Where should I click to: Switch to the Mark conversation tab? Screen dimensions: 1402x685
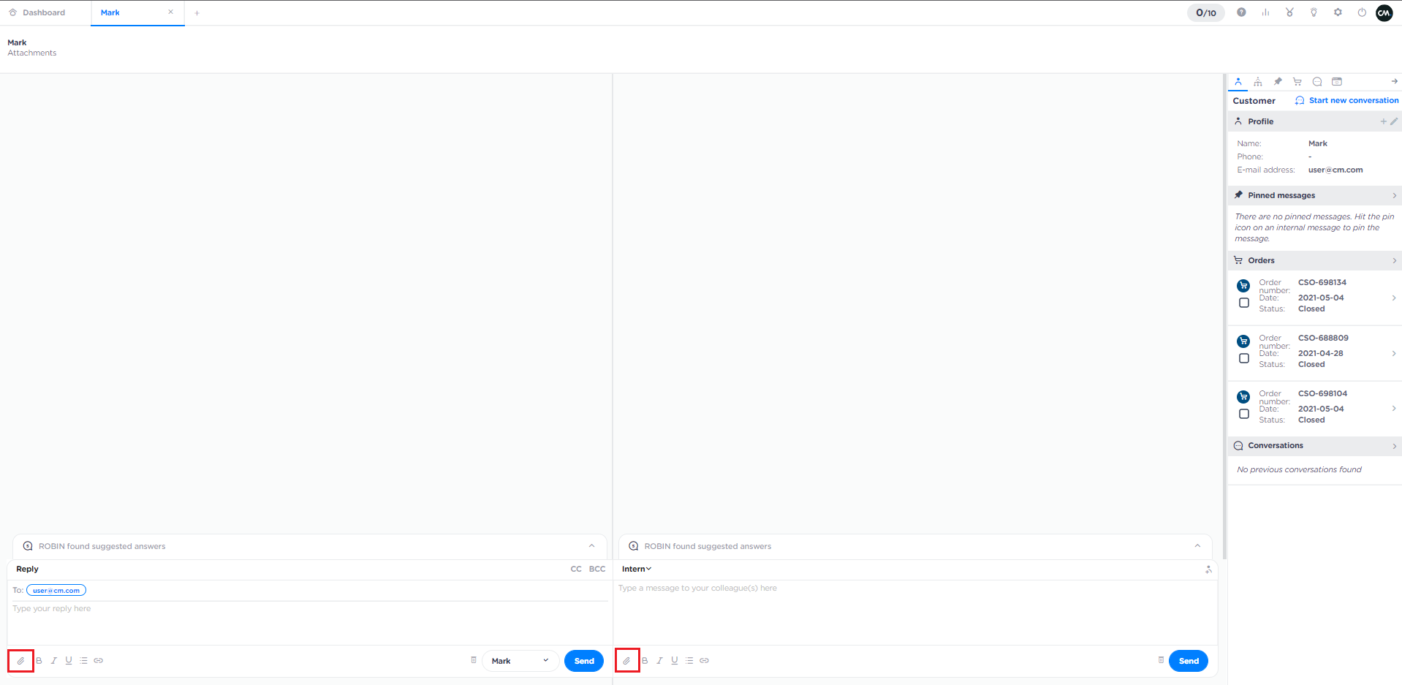[x=110, y=12]
